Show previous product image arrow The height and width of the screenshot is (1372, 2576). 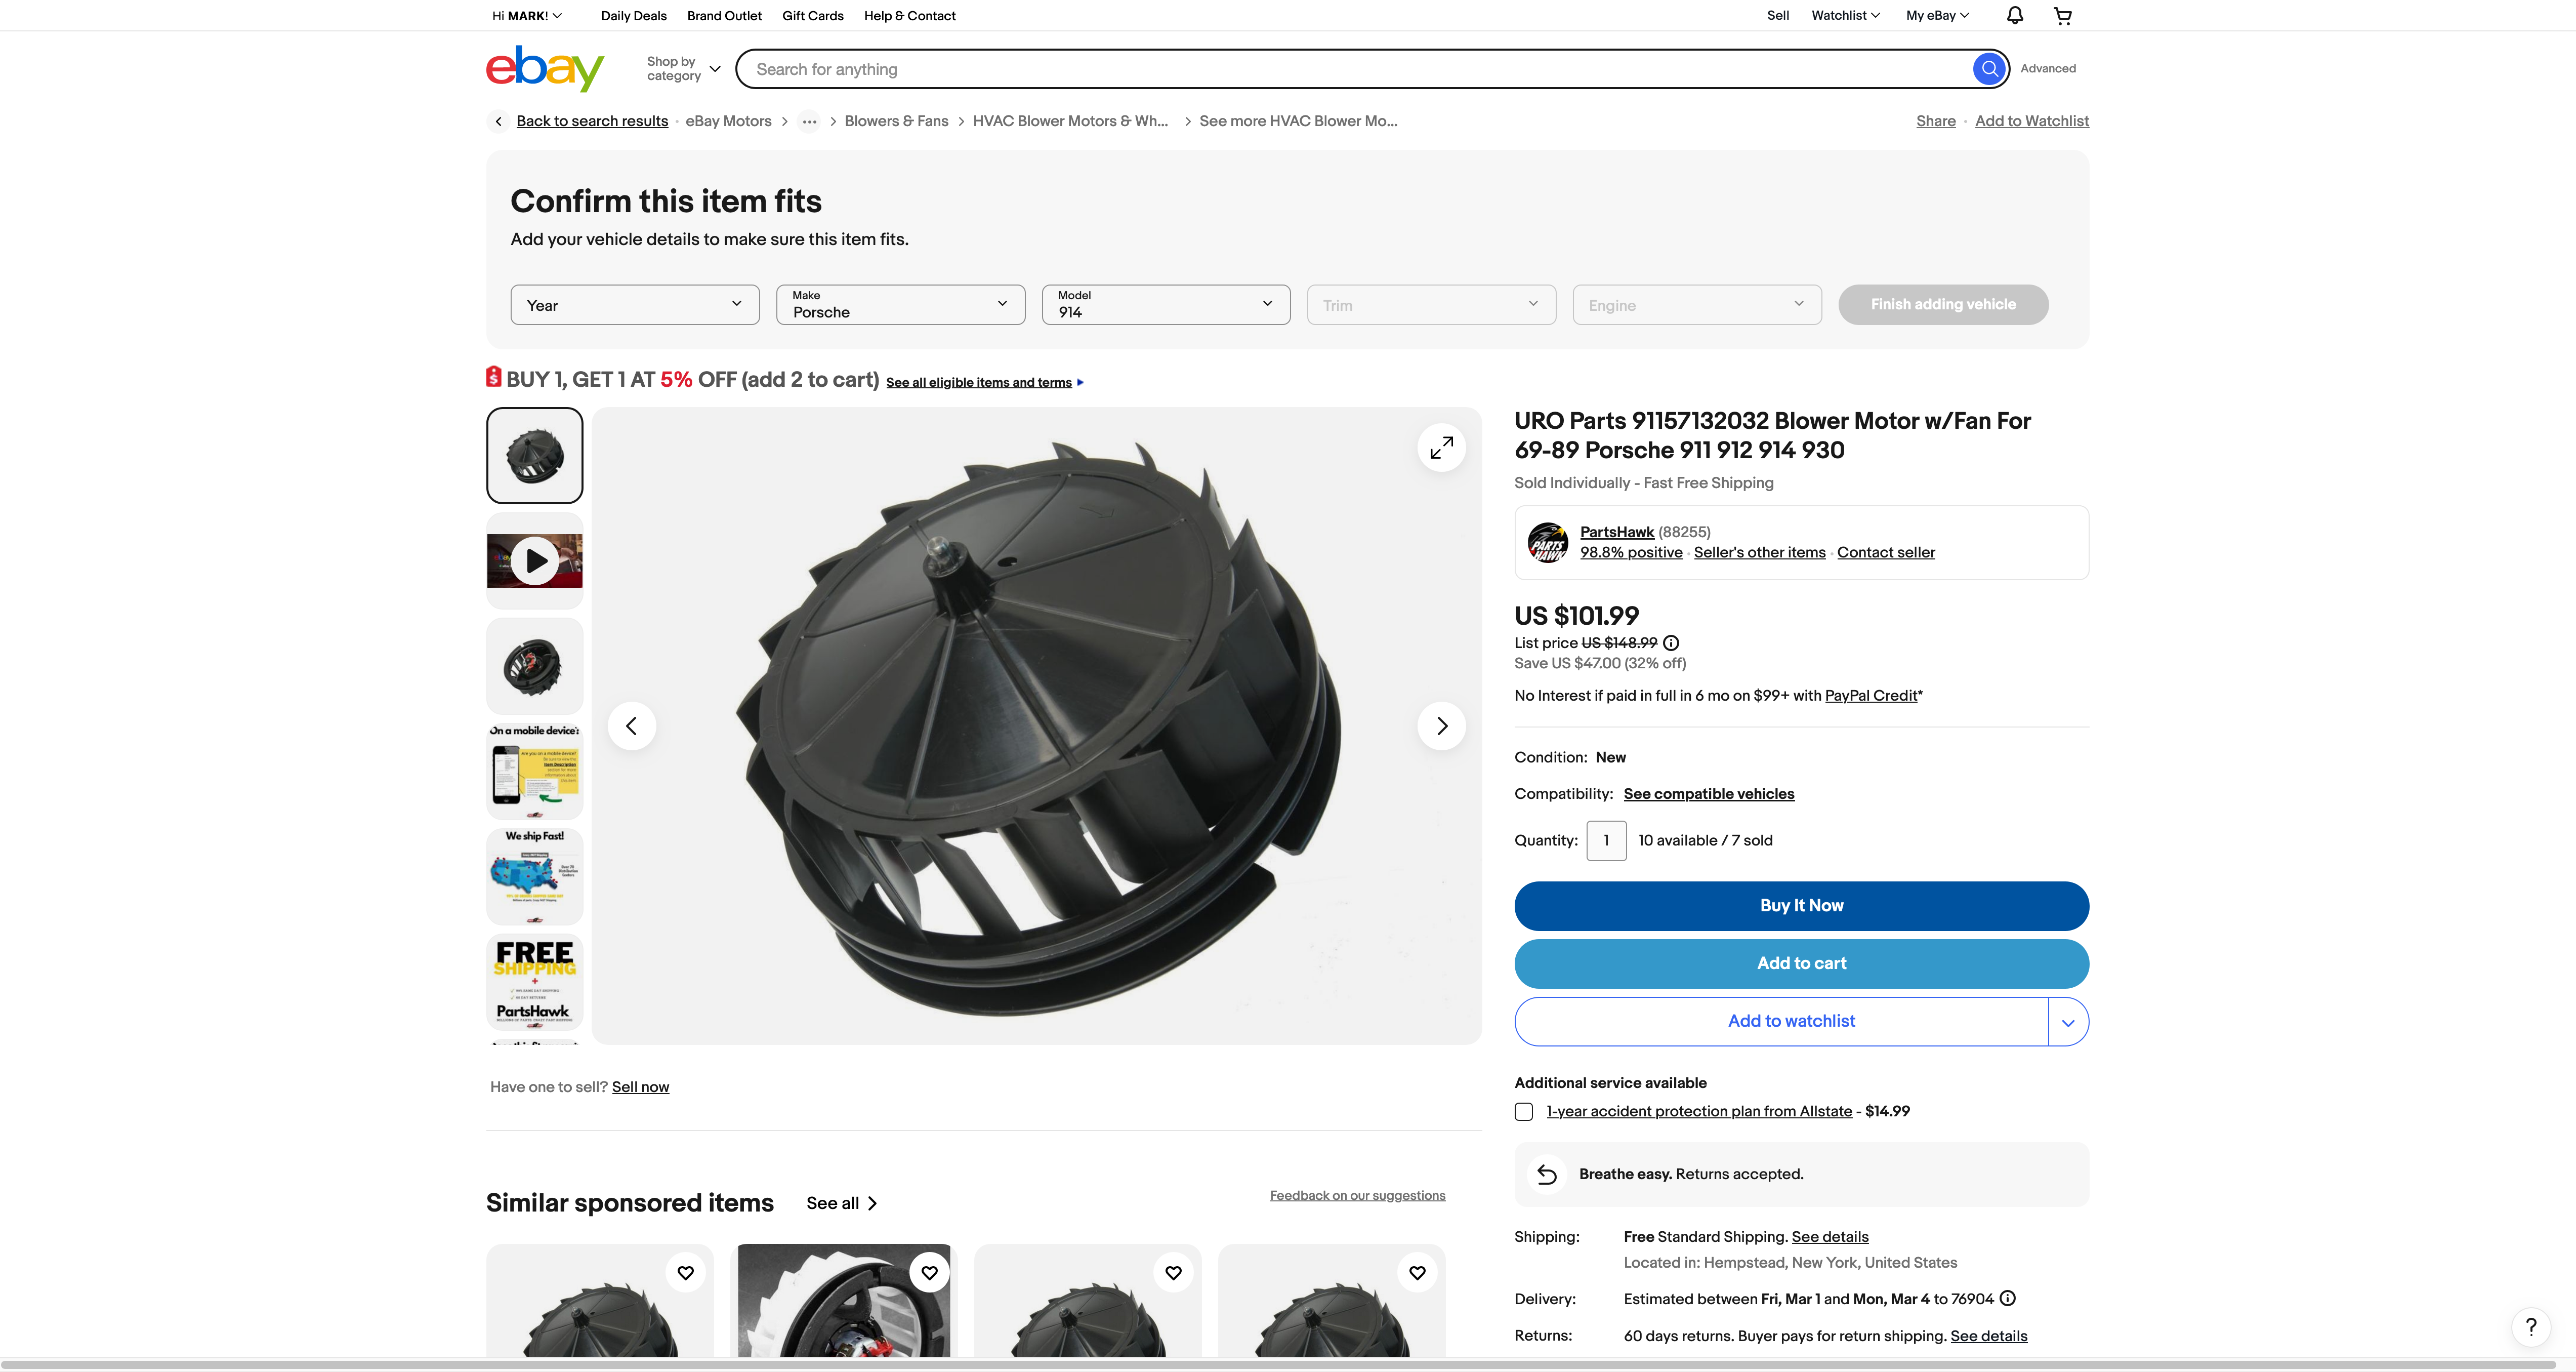[631, 726]
